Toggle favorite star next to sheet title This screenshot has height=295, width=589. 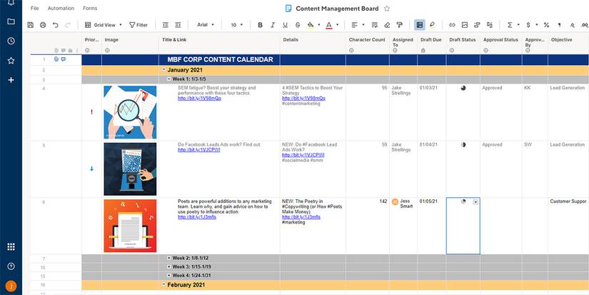pyautogui.click(x=387, y=9)
